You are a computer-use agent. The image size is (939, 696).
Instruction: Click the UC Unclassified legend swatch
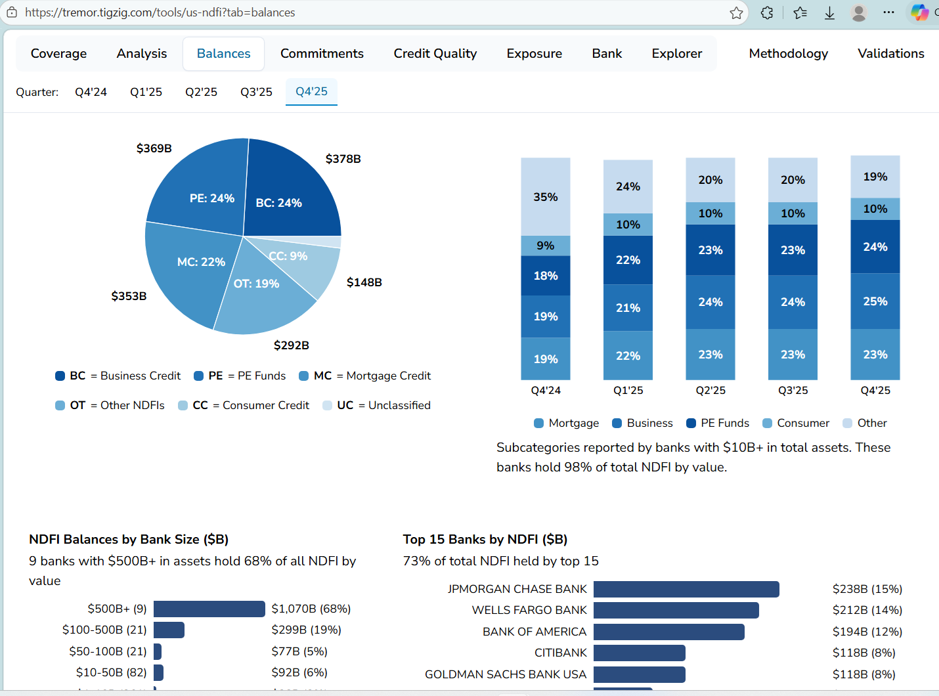tap(328, 405)
